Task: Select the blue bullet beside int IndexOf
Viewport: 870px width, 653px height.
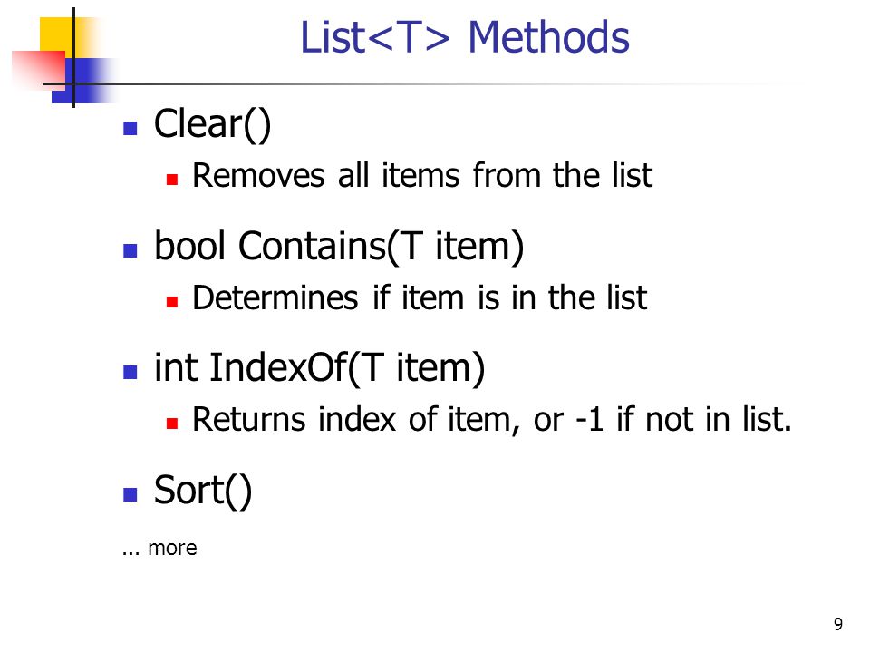Action: pos(130,372)
